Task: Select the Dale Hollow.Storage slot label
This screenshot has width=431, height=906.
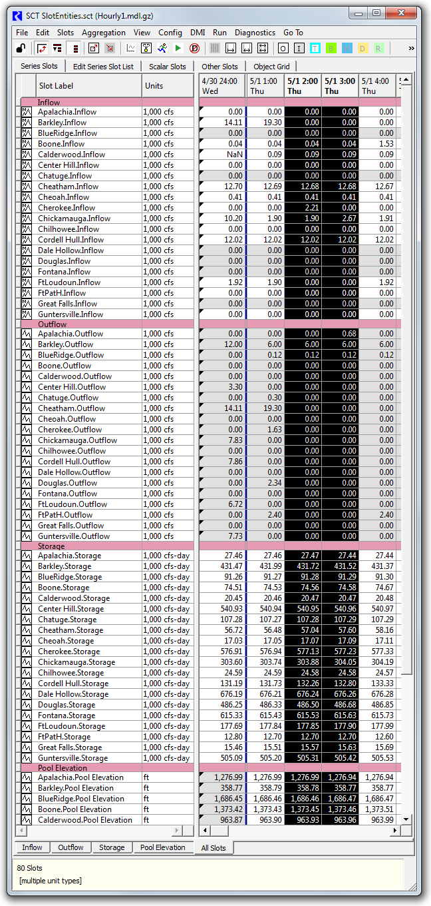Action: coord(88,694)
